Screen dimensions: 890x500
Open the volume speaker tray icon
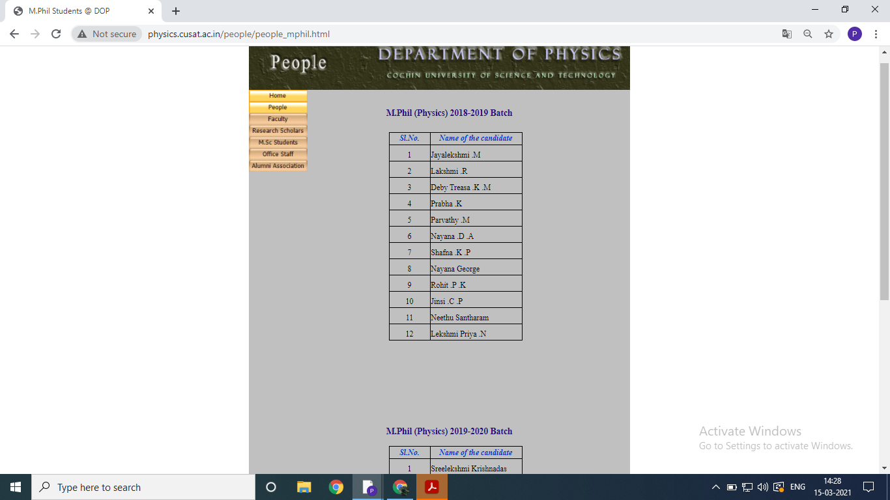coord(763,487)
